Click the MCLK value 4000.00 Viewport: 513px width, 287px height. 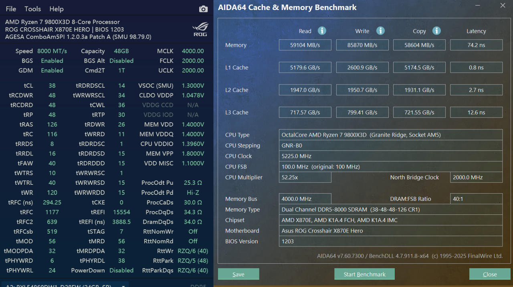tap(193, 51)
